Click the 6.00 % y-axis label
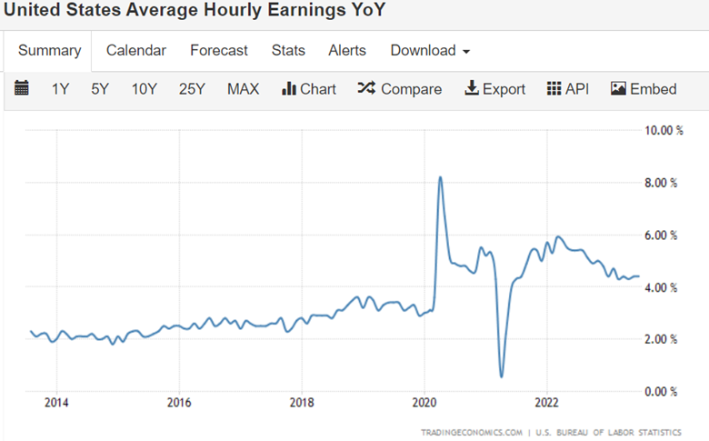The height and width of the screenshot is (441, 709). [661, 236]
